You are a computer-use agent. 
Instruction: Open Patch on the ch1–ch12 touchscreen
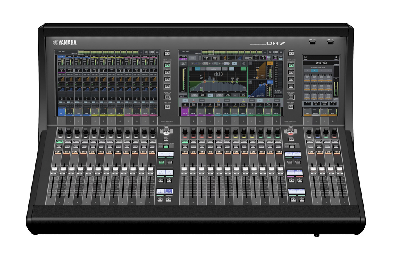tap(146, 53)
